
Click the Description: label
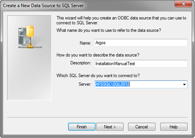click(x=81, y=63)
